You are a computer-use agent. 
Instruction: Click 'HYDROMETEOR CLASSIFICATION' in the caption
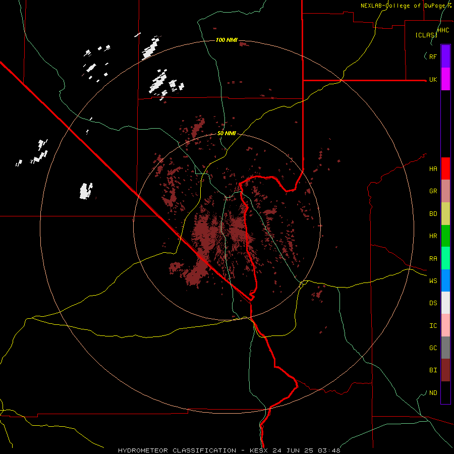point(177,450)
